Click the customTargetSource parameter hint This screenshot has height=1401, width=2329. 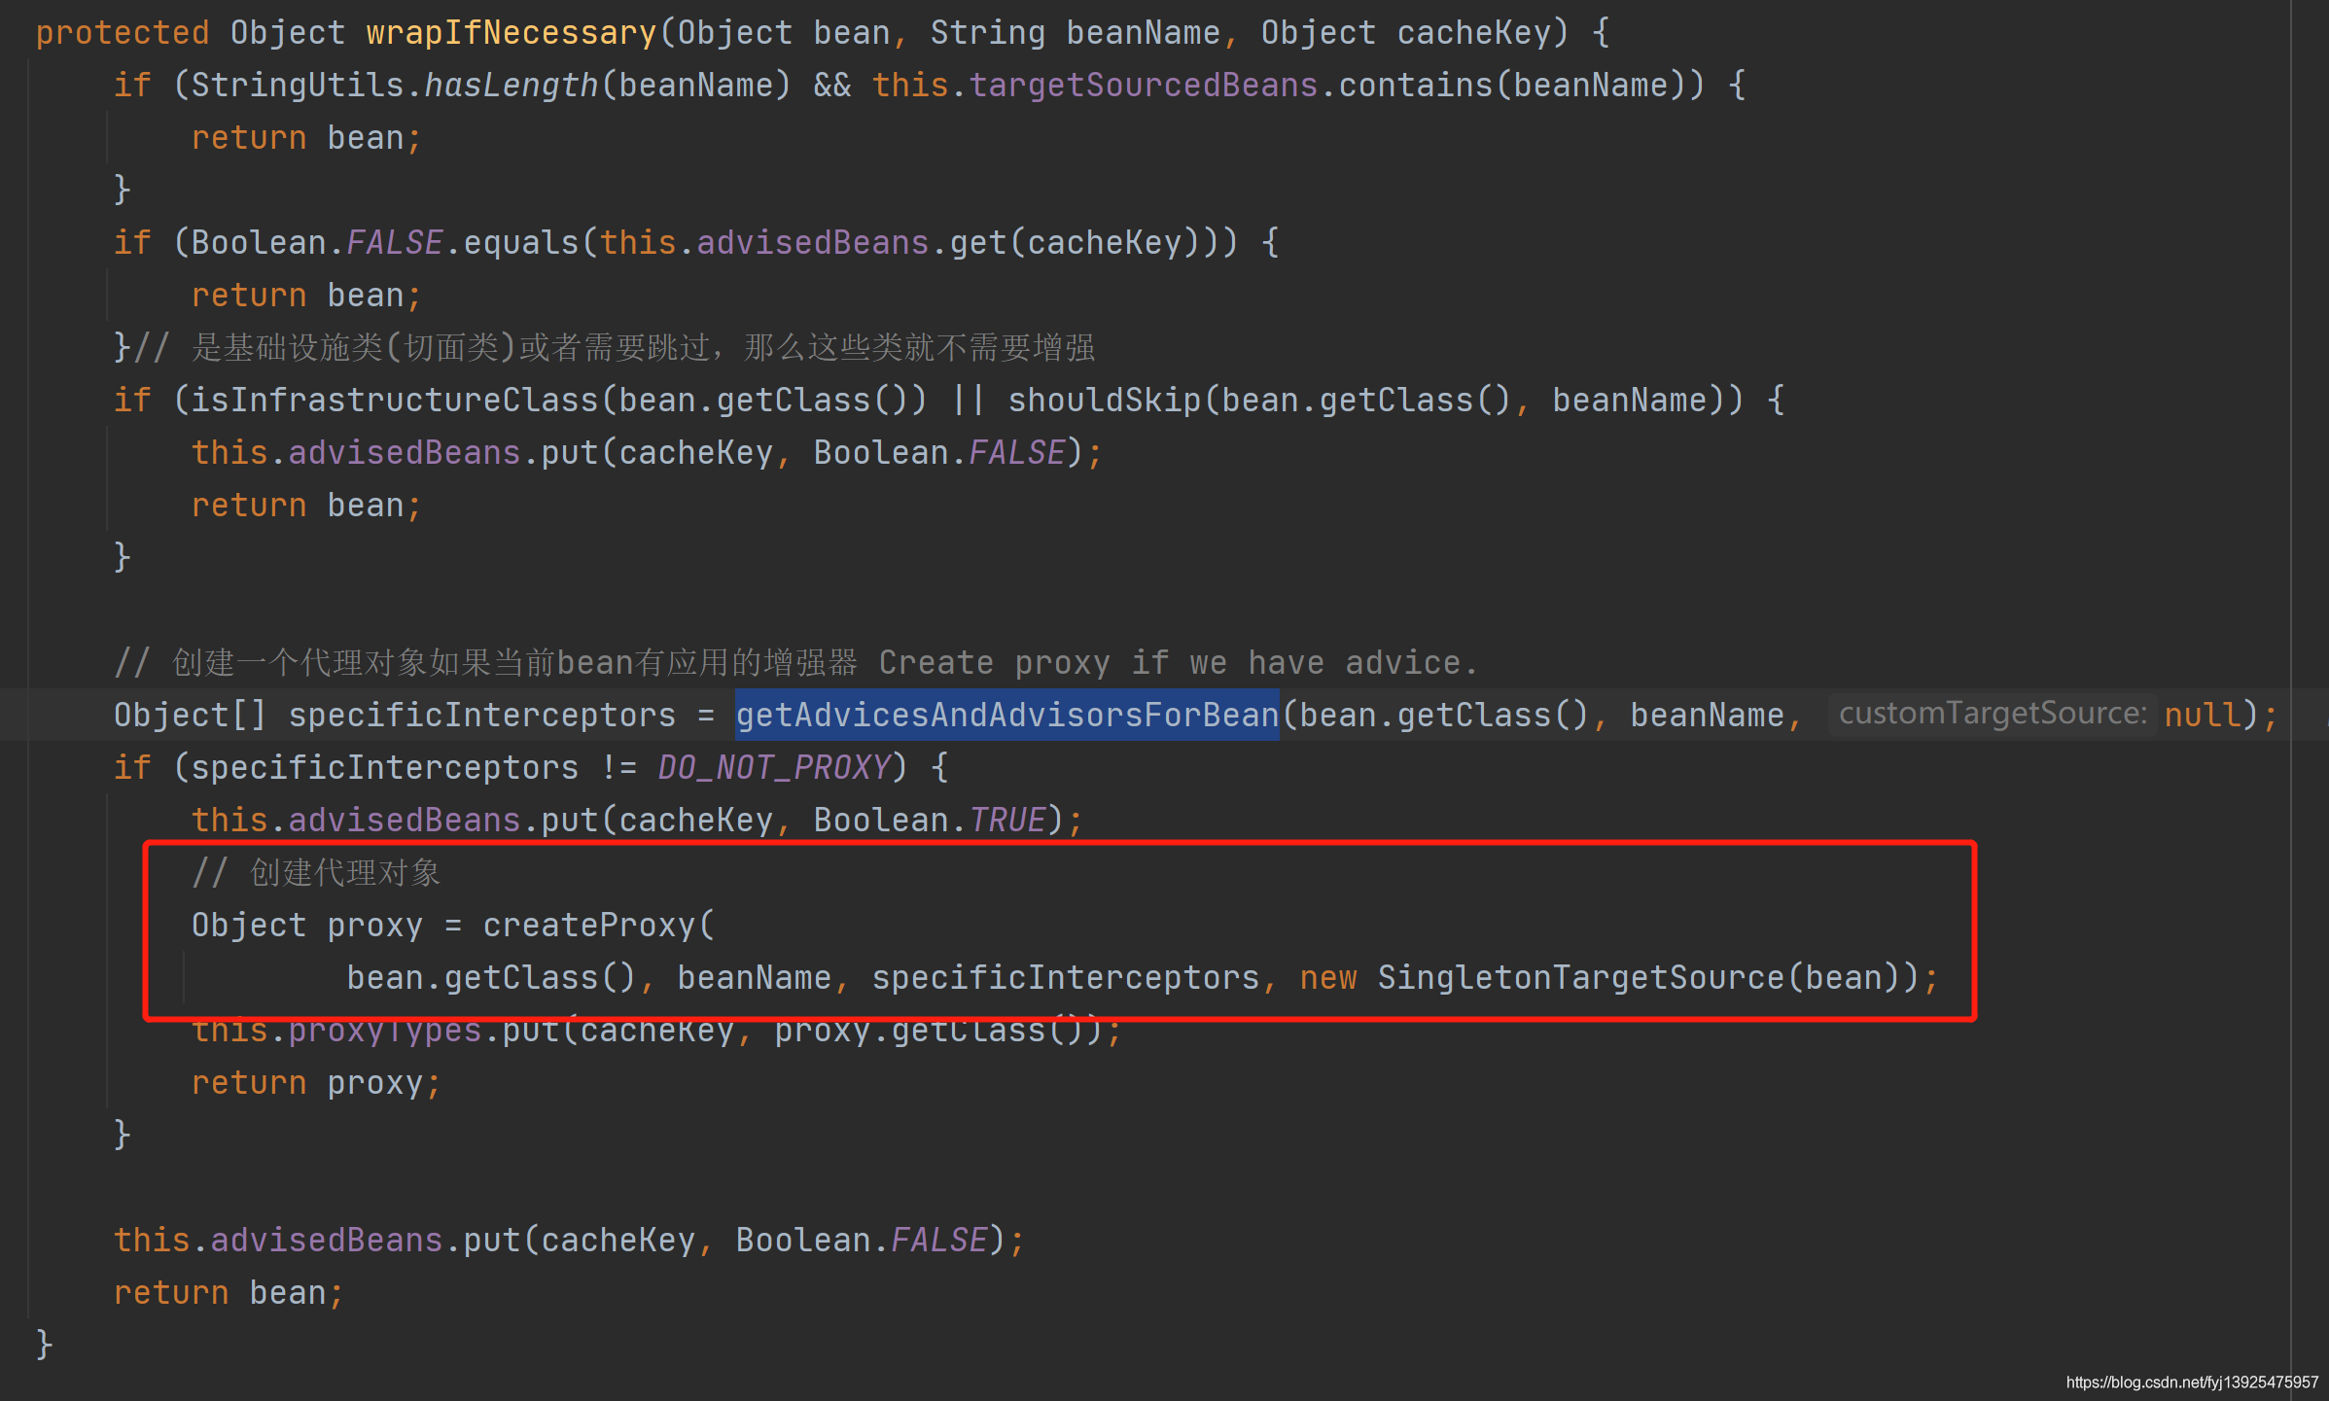[1993, 714]
